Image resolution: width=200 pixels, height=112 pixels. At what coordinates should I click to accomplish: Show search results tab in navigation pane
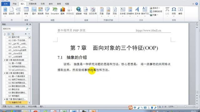coord(13,34)
